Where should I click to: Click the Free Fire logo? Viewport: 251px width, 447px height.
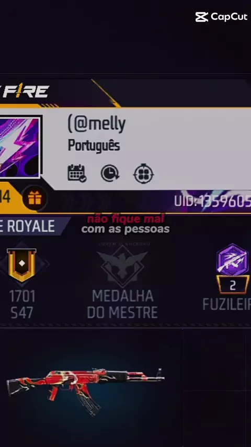(25, 92)
